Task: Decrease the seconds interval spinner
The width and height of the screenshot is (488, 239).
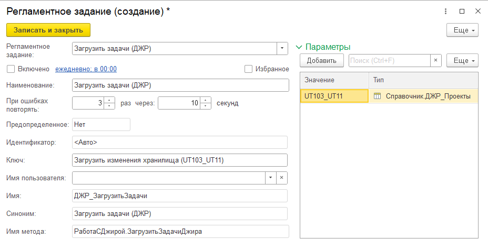Action: (x=206, y=106)
